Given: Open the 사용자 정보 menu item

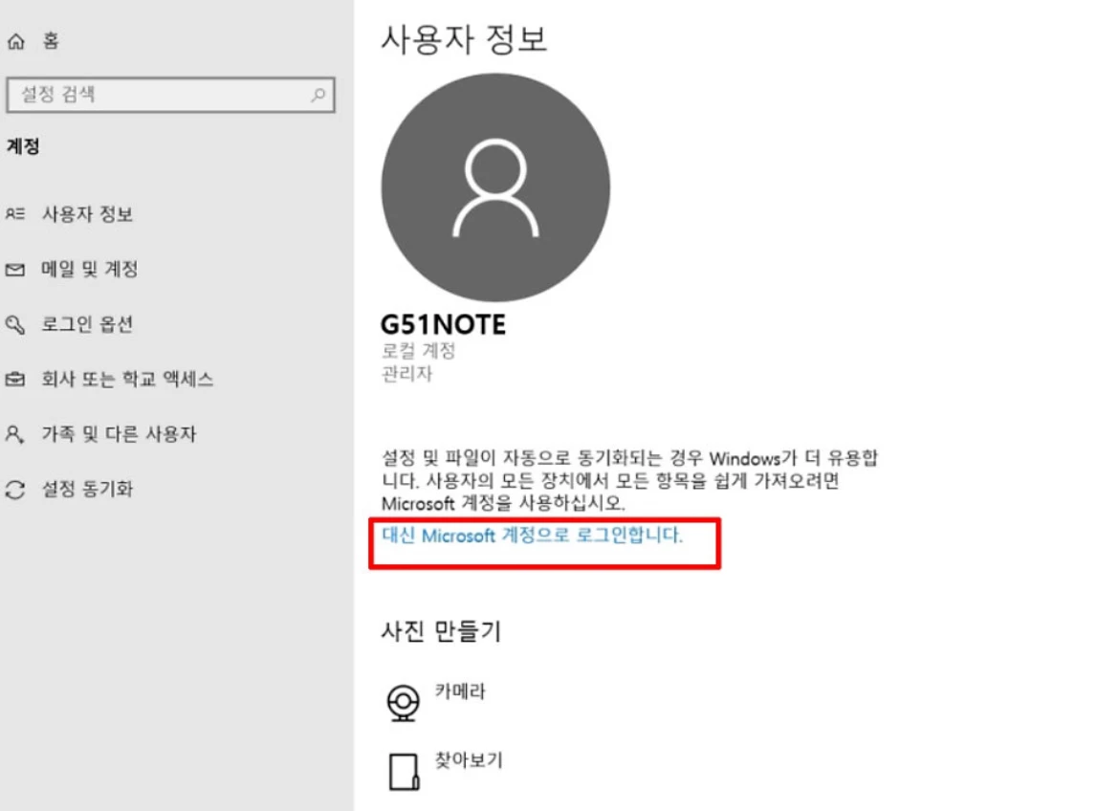Looking at the screenshot, I should tap(88, 213).
